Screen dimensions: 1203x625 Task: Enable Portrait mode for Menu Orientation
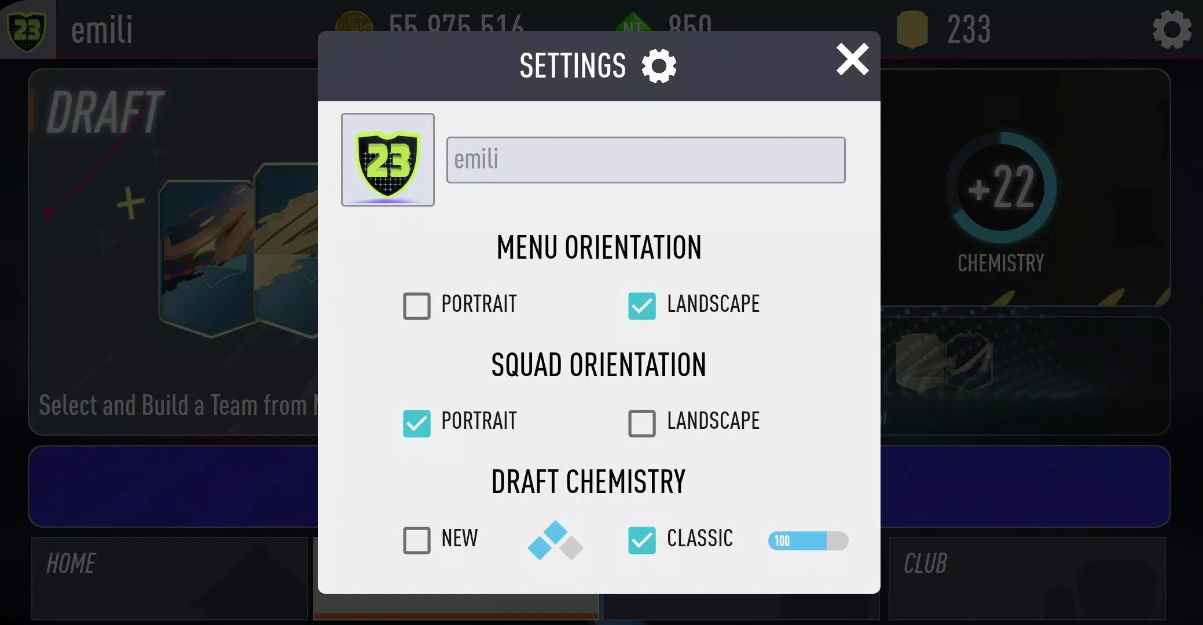pos(416,306)
